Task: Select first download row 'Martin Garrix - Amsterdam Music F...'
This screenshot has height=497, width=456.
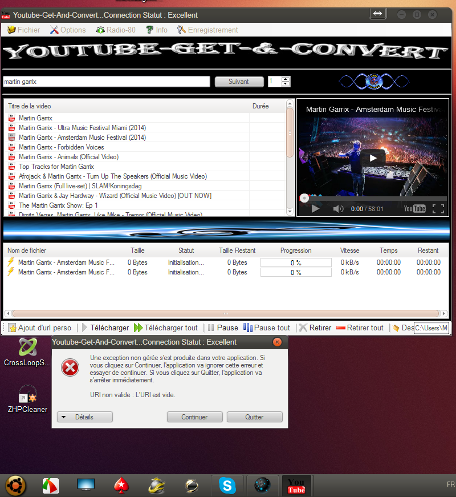Action: tap(226, 262)
